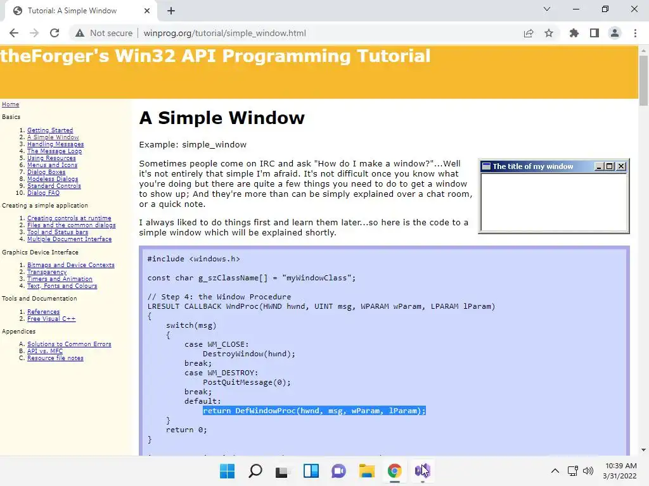
Task: Click the example window screenshot image
Action: 554,196
